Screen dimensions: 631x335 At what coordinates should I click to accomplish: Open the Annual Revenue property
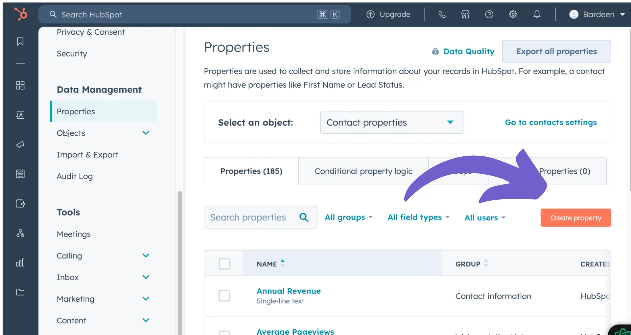coord(289,291)
